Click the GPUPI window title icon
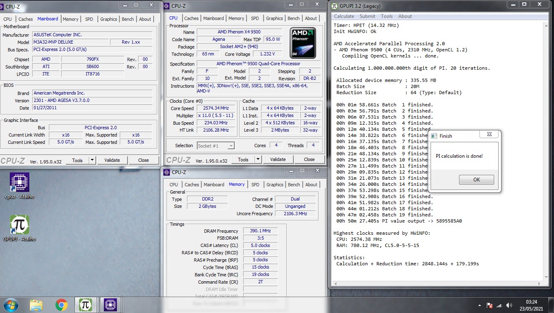The height and width of the screenshot is (313, 554). pos(334,6)
